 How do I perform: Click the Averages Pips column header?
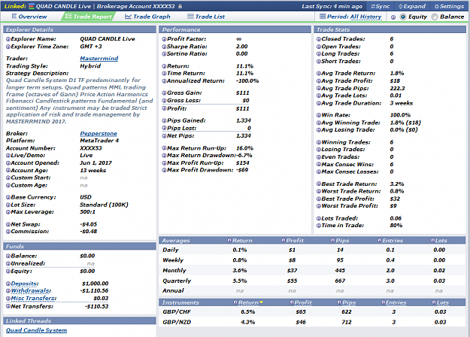tap(343, 241)
